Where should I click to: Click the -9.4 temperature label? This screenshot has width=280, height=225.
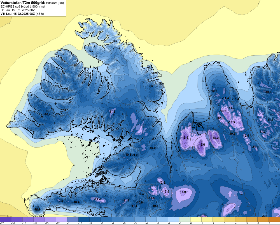click(141, 194)
